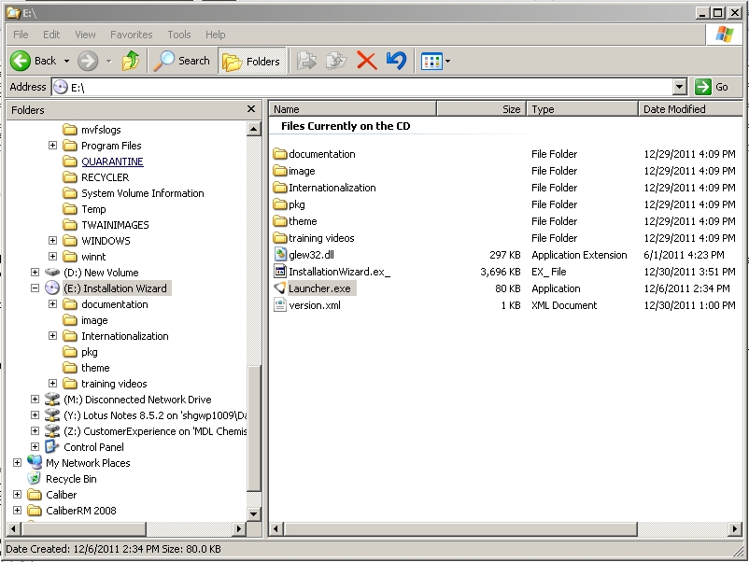Open the Views icon button
This screenshot has height=562, width=749.
click(431, 61)
